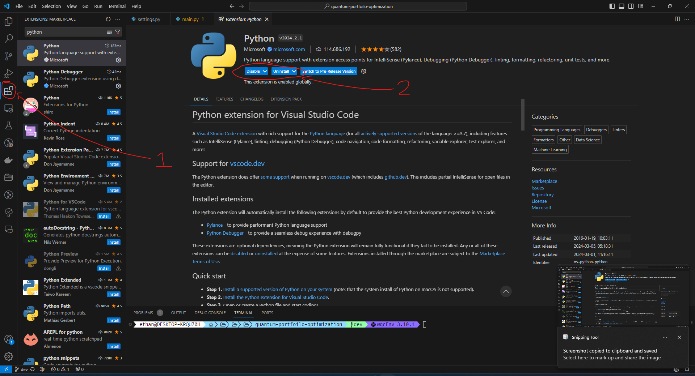Toggle the bottom panel visibility

[622, 6]
